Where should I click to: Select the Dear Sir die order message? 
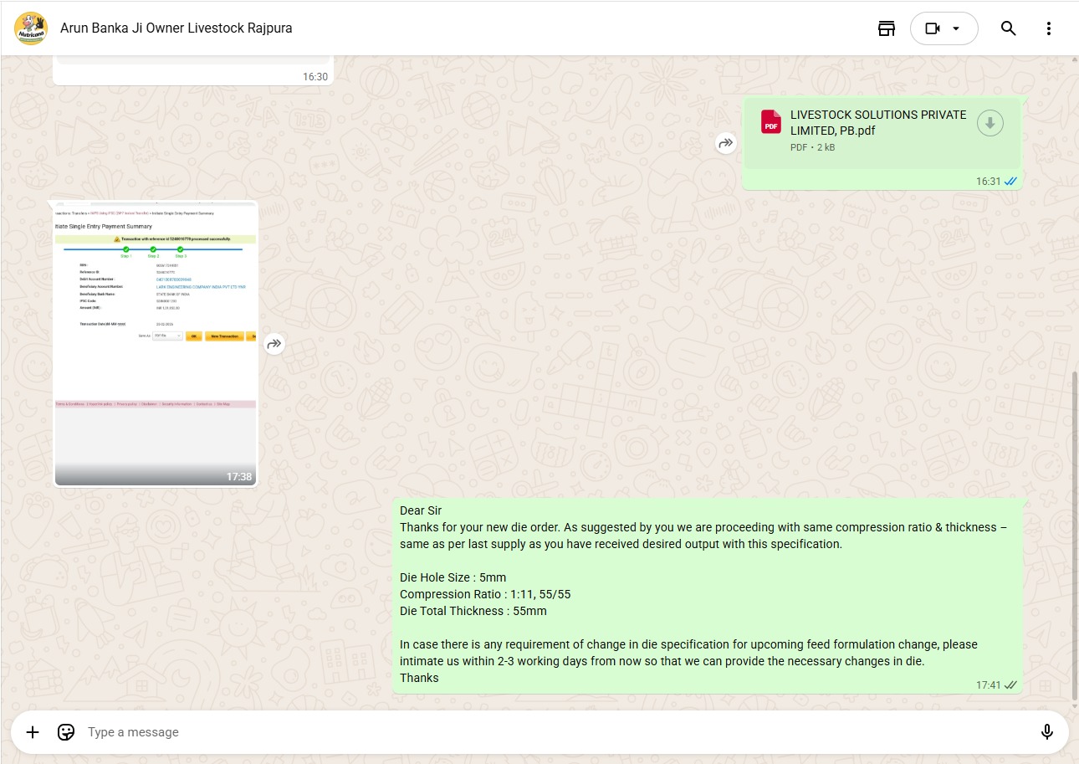[708, 595]
